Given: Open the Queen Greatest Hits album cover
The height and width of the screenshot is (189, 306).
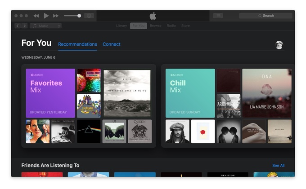Looking at the screenshot, I should coord(140,132).
